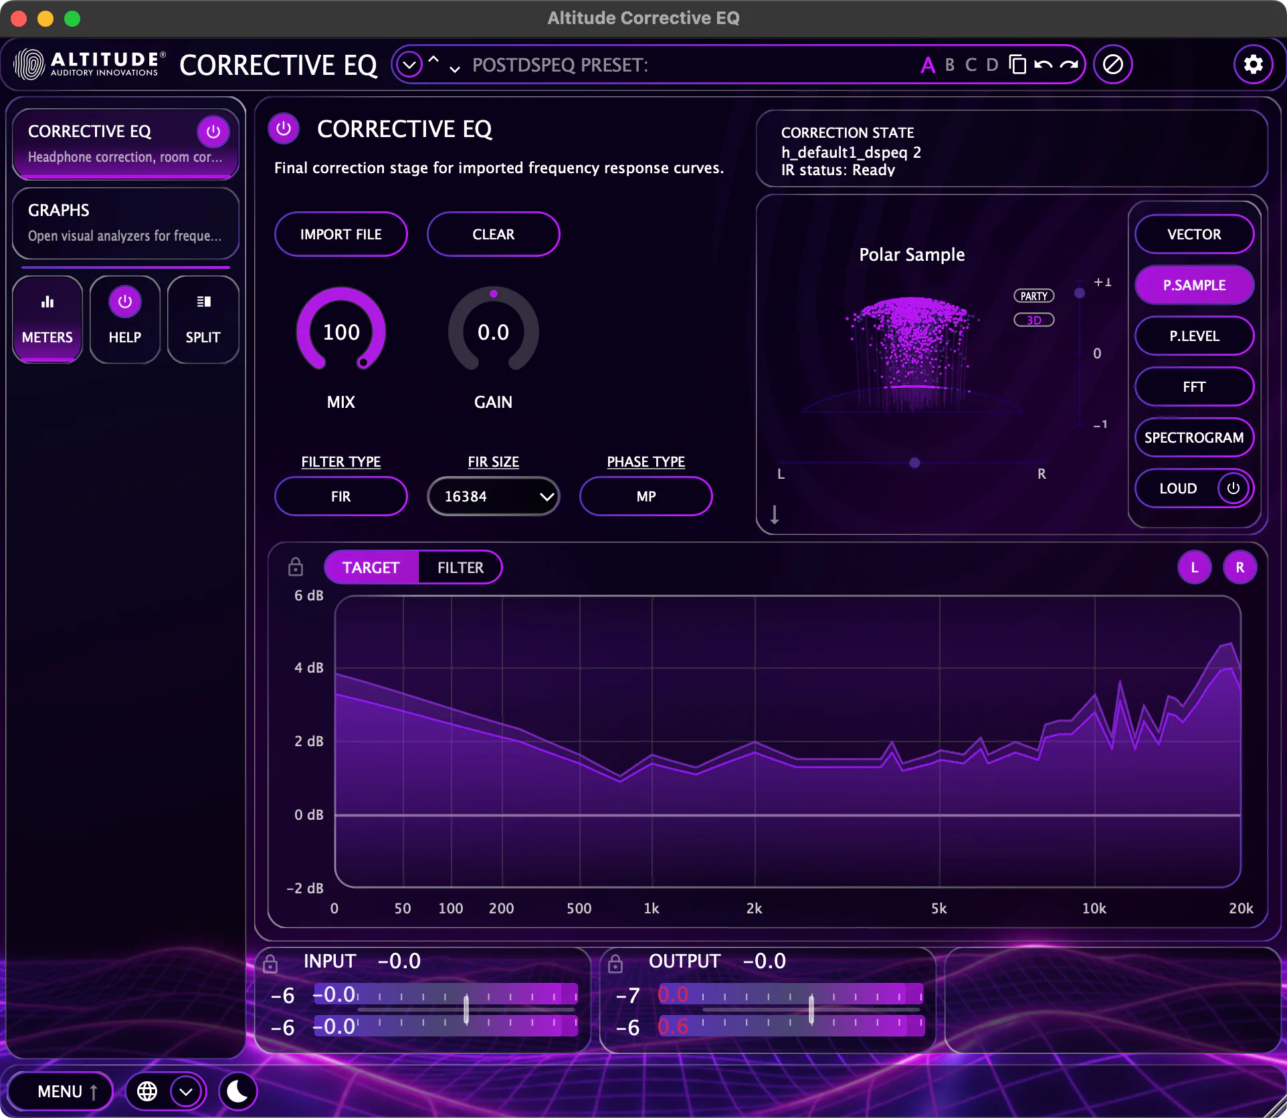Select previous preset with up caret
The height and width of the screenshot is (1118, 1287).
433,59
